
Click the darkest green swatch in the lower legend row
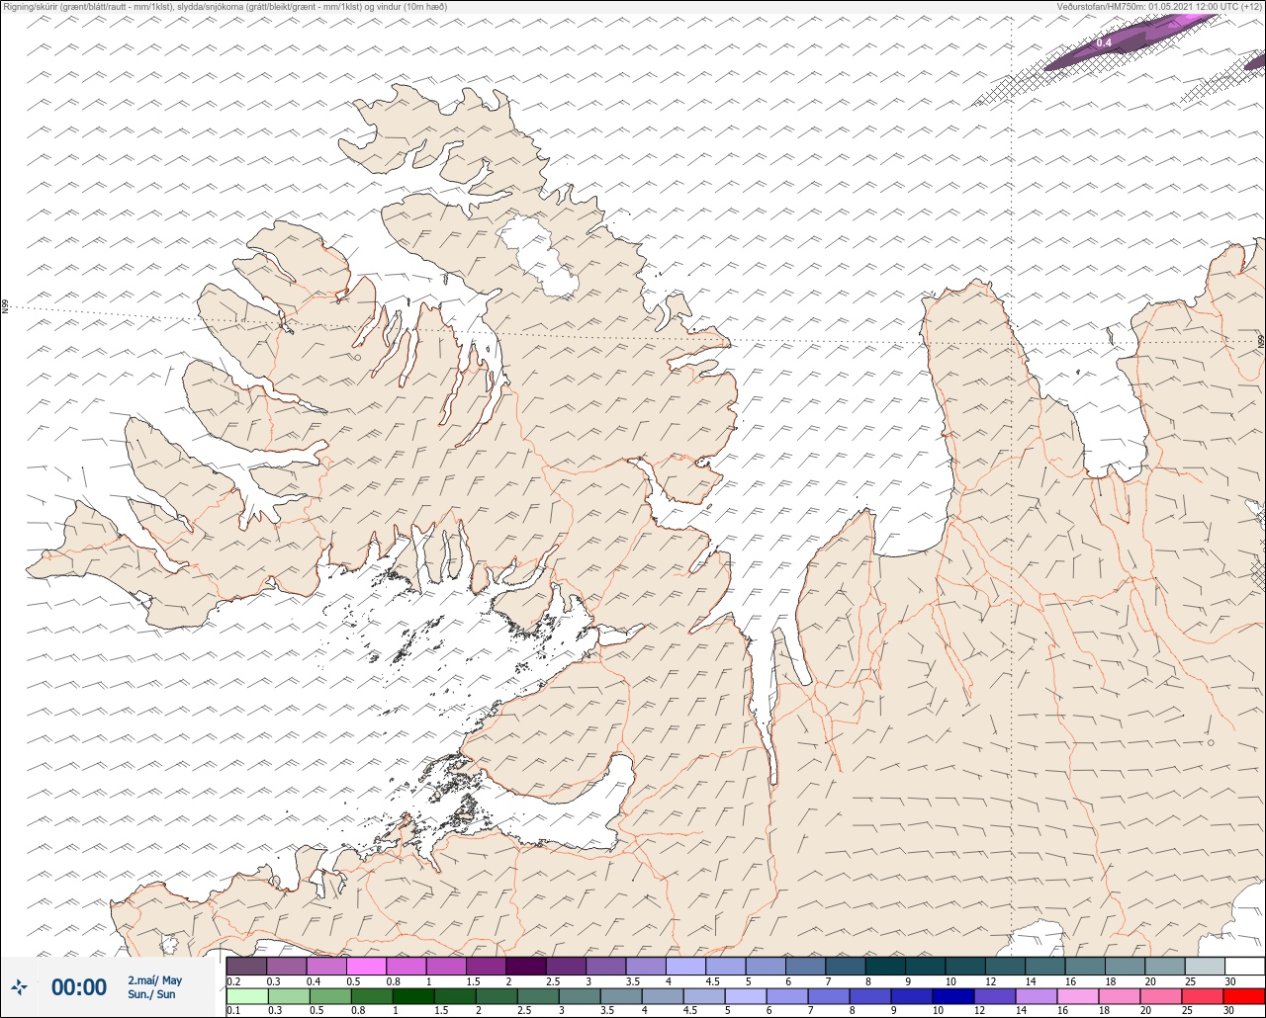tap(413, 995)
